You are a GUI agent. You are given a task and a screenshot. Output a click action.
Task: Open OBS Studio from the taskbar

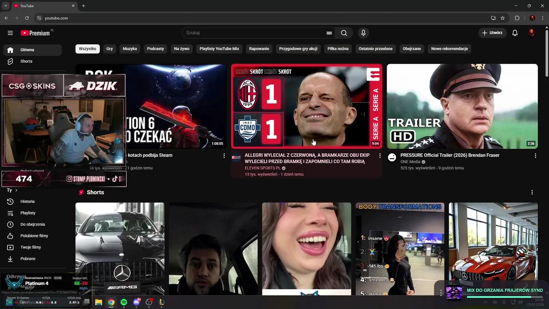tap(149, 302)
